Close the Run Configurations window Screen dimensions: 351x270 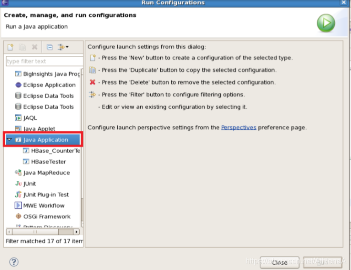[x=343, y=2]
